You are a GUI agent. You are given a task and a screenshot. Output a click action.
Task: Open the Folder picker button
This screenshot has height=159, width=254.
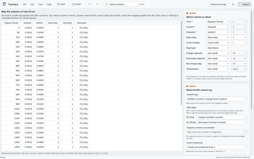click(x=77, y=4)
